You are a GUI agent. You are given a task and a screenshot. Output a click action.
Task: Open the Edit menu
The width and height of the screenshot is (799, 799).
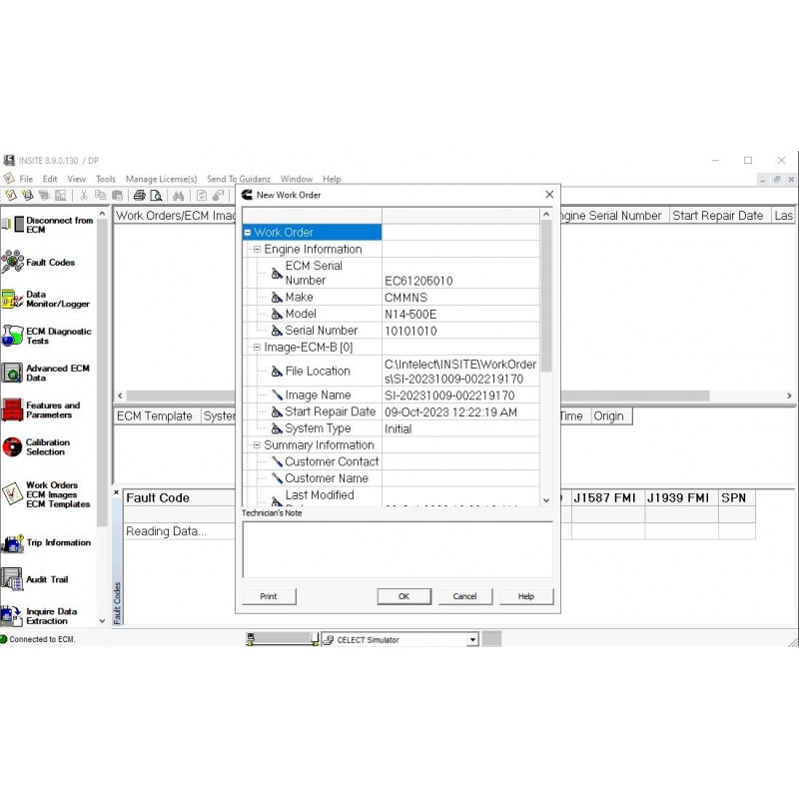[50, 179]
